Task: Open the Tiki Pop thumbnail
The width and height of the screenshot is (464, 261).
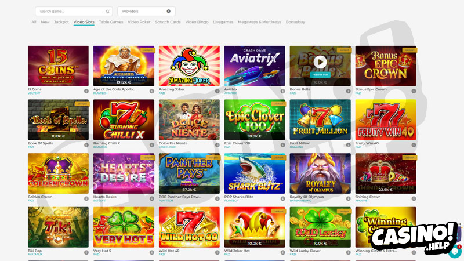Action: pyautogui.click(x=59, y=227)
